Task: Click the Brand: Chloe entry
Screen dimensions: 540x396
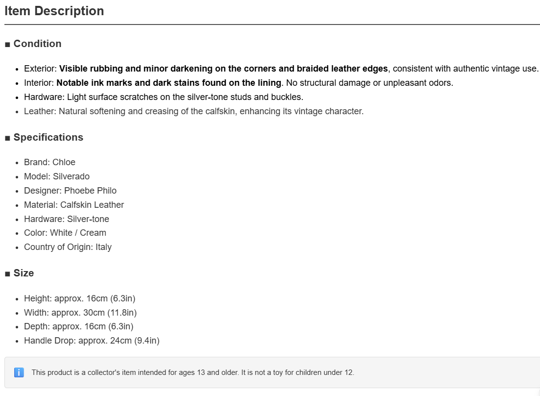Action: point(49,162)
